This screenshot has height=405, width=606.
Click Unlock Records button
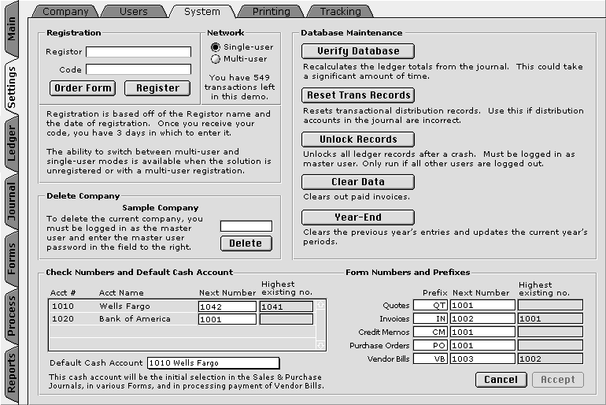(x=358, y=139)
